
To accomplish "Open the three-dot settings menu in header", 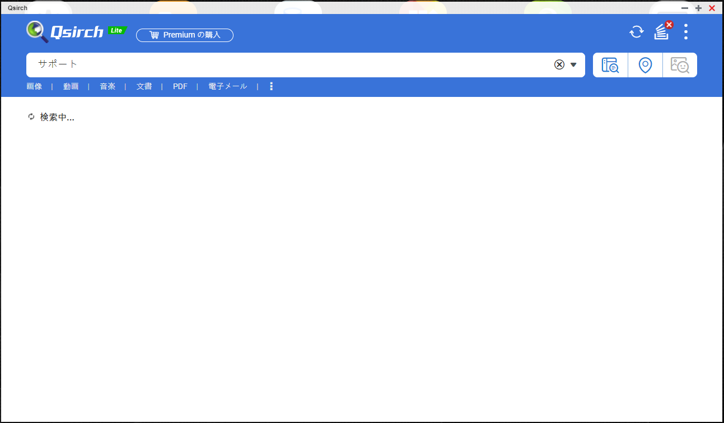I will pyautogui.click(x=686, y=32).
